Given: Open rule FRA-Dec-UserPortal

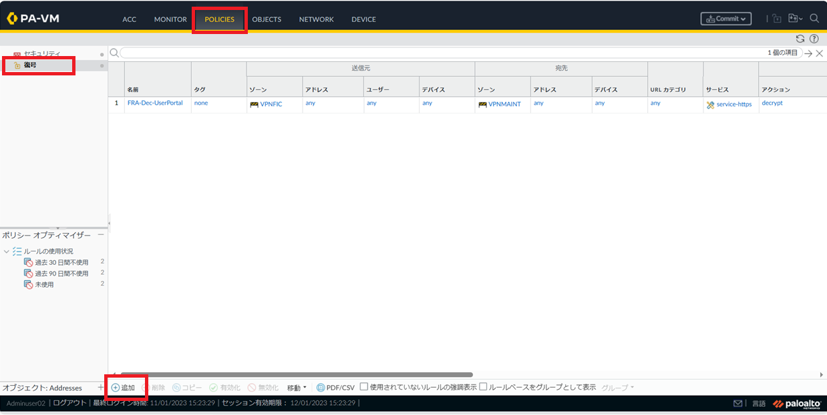Looking at the screenshot, I should click(155, 103).
